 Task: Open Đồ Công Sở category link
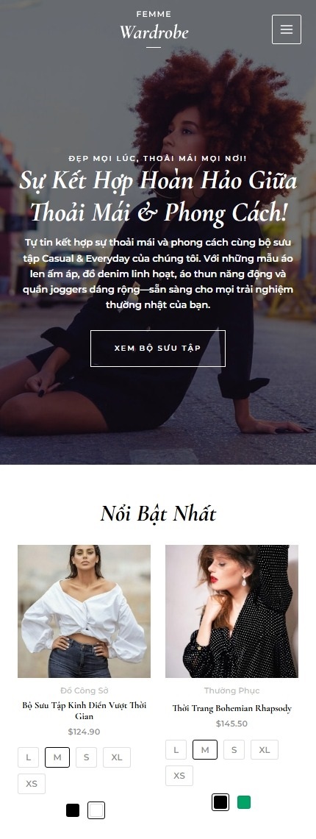pyautogui.click(x=84, y=690)
